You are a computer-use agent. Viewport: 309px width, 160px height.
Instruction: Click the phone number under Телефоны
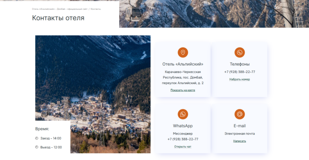239,72
